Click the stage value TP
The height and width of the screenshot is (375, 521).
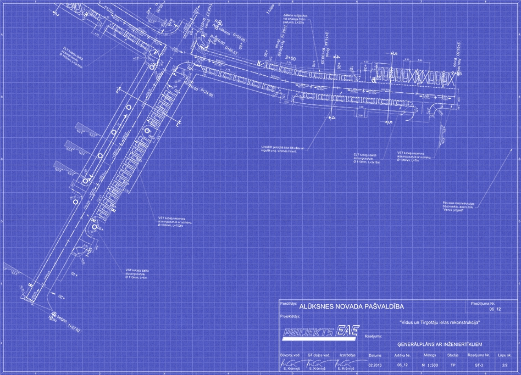coord(453,365)
